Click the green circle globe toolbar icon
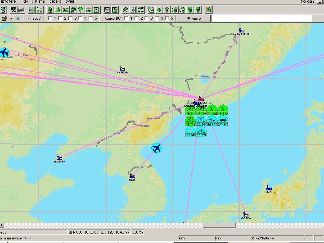This screenshot has width=324, height=243. [x=159, y=10]
